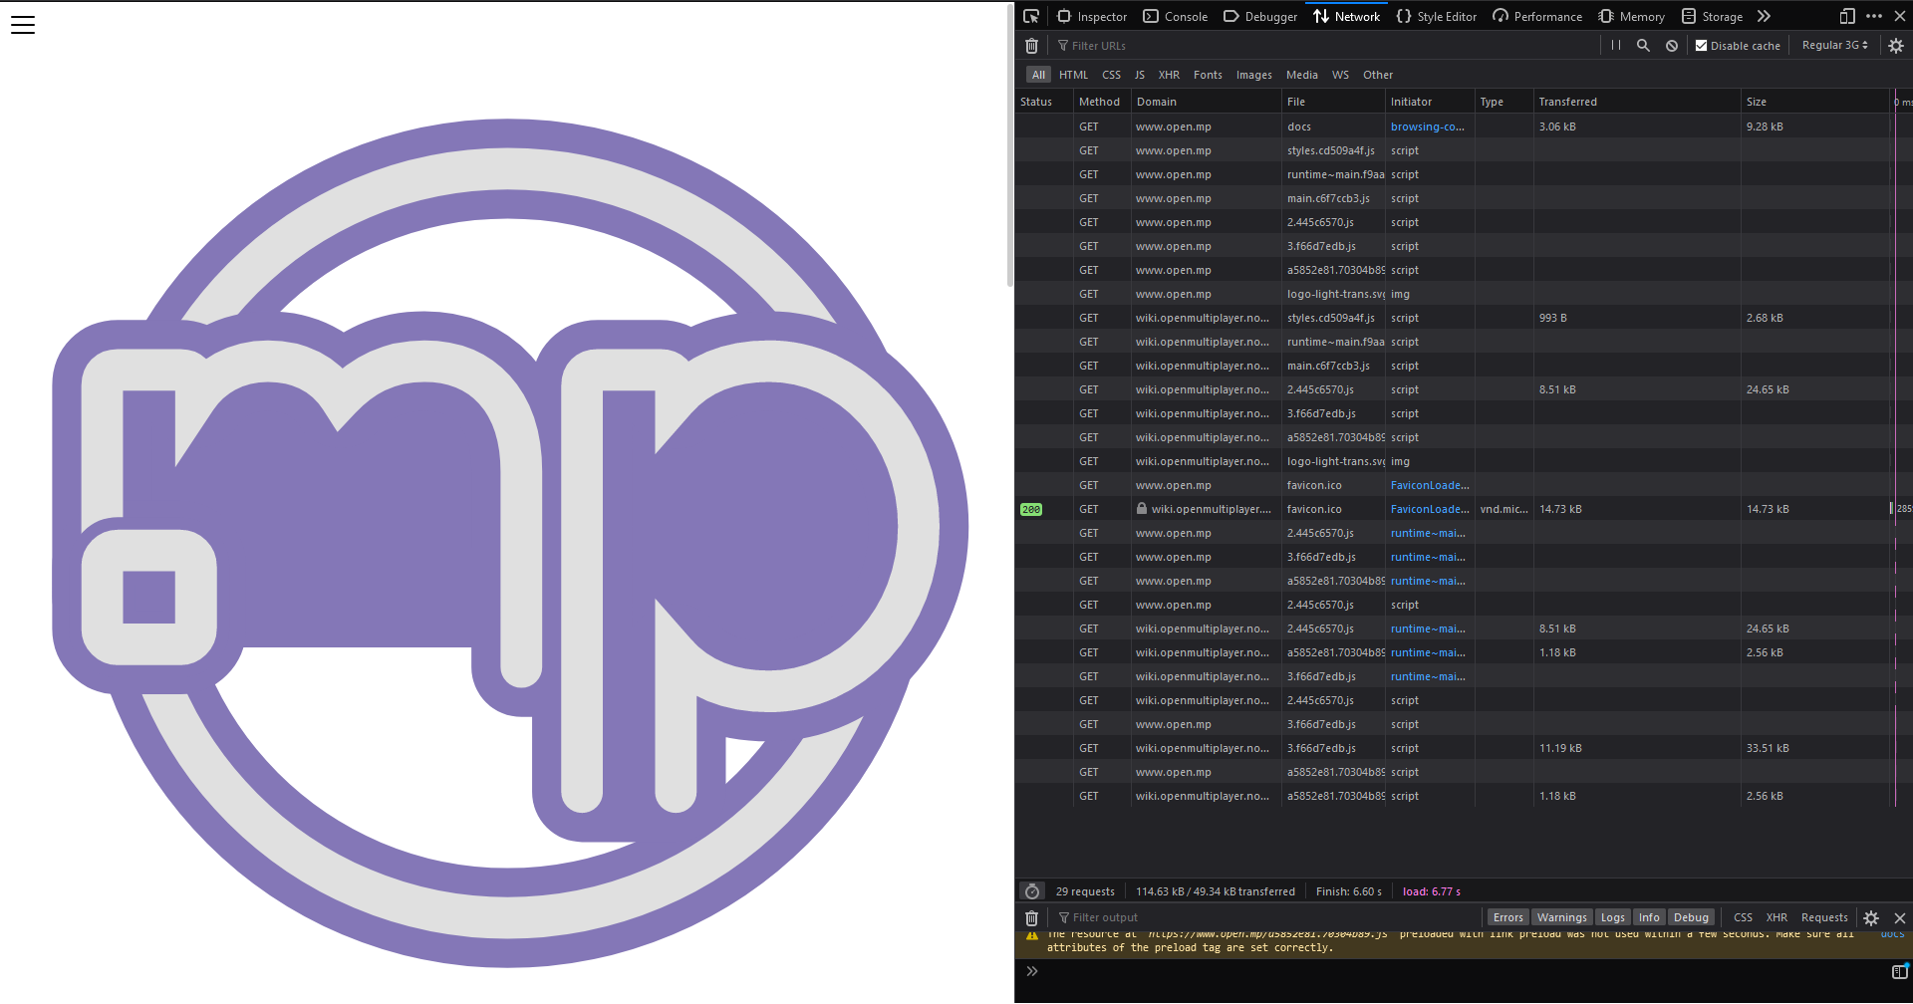This screenshot has width=1913, height=1004.
Task: Open console settings gear
Action: tap(1871, 918)
